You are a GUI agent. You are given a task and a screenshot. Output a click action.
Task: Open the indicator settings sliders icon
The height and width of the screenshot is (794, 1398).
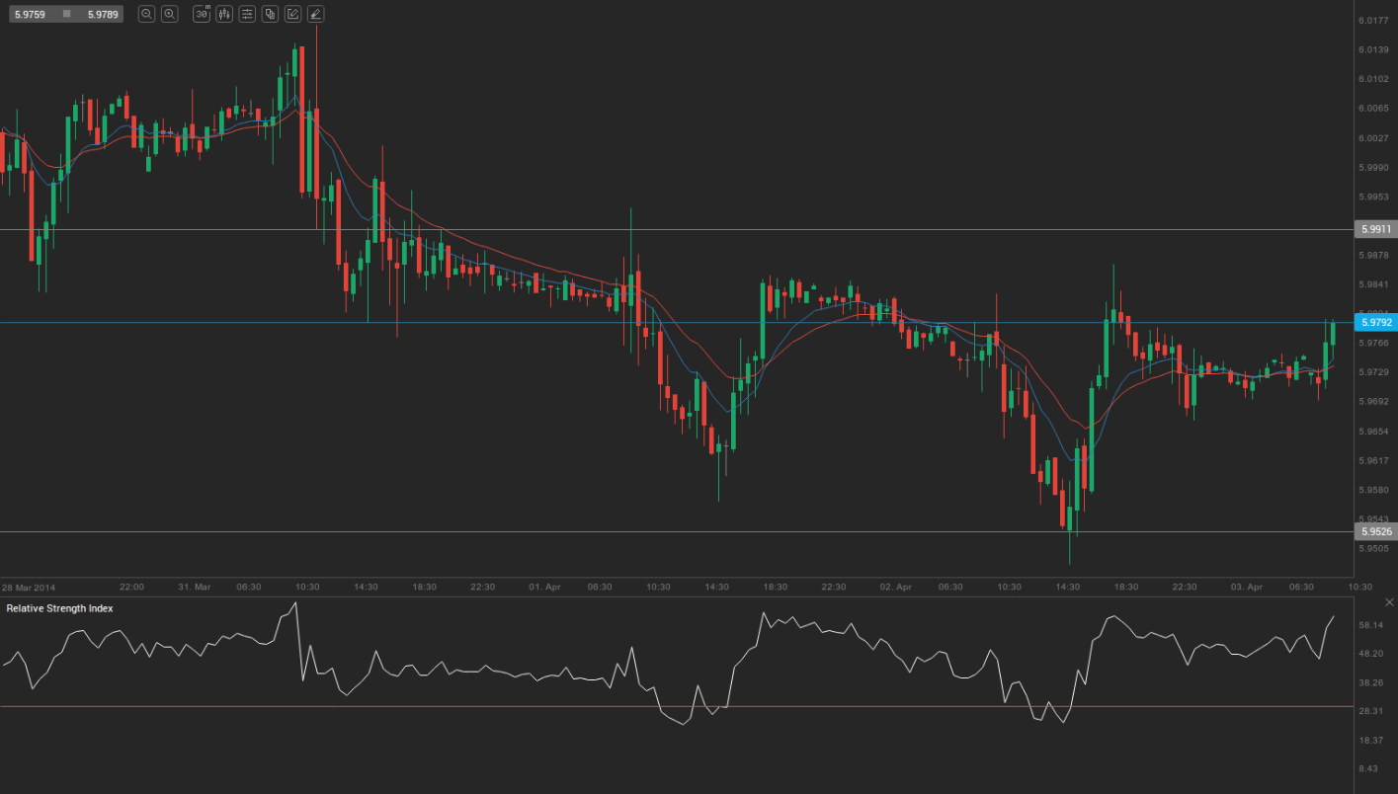pos(247,14)
